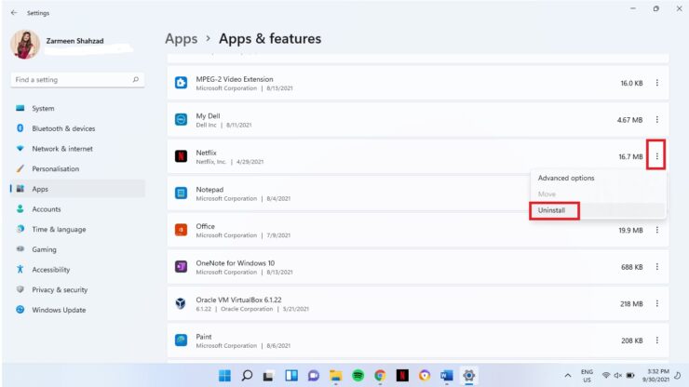Open the MPEG-2 Video Extension app icon
Viewport: 689px width, 387px height.
pos(181,83)
